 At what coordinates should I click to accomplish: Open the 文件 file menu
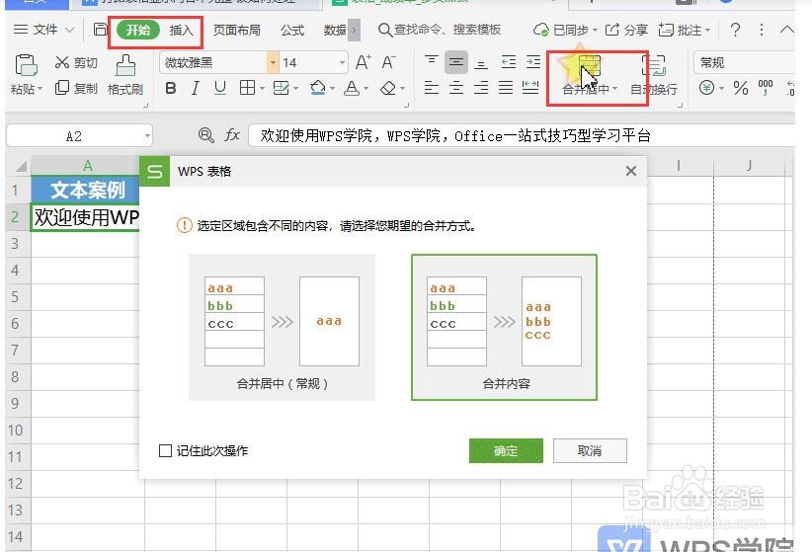(44, 30)
